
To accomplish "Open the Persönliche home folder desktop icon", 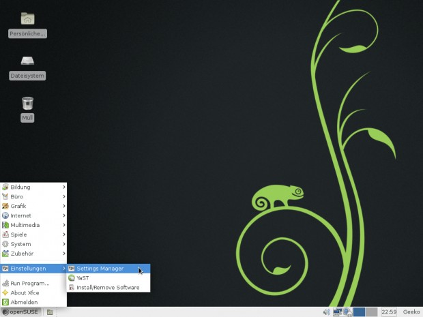I will click(x=27, y=18).
